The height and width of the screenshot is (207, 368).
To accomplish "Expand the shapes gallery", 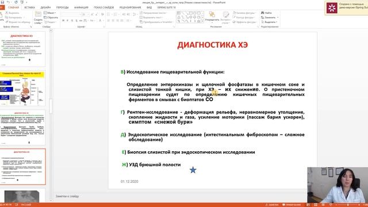I will click(x=202, y=21).
